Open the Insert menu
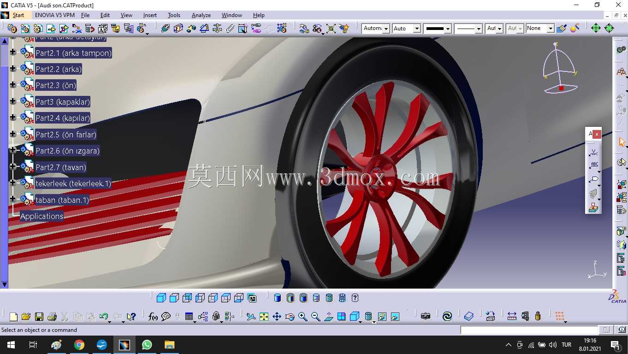This screenshot has height=354, width=628. 150,15
